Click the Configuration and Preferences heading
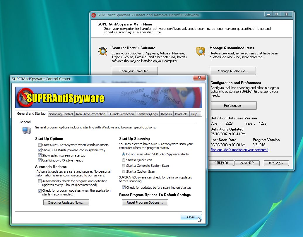303x237 pixels. pos(236,83)
